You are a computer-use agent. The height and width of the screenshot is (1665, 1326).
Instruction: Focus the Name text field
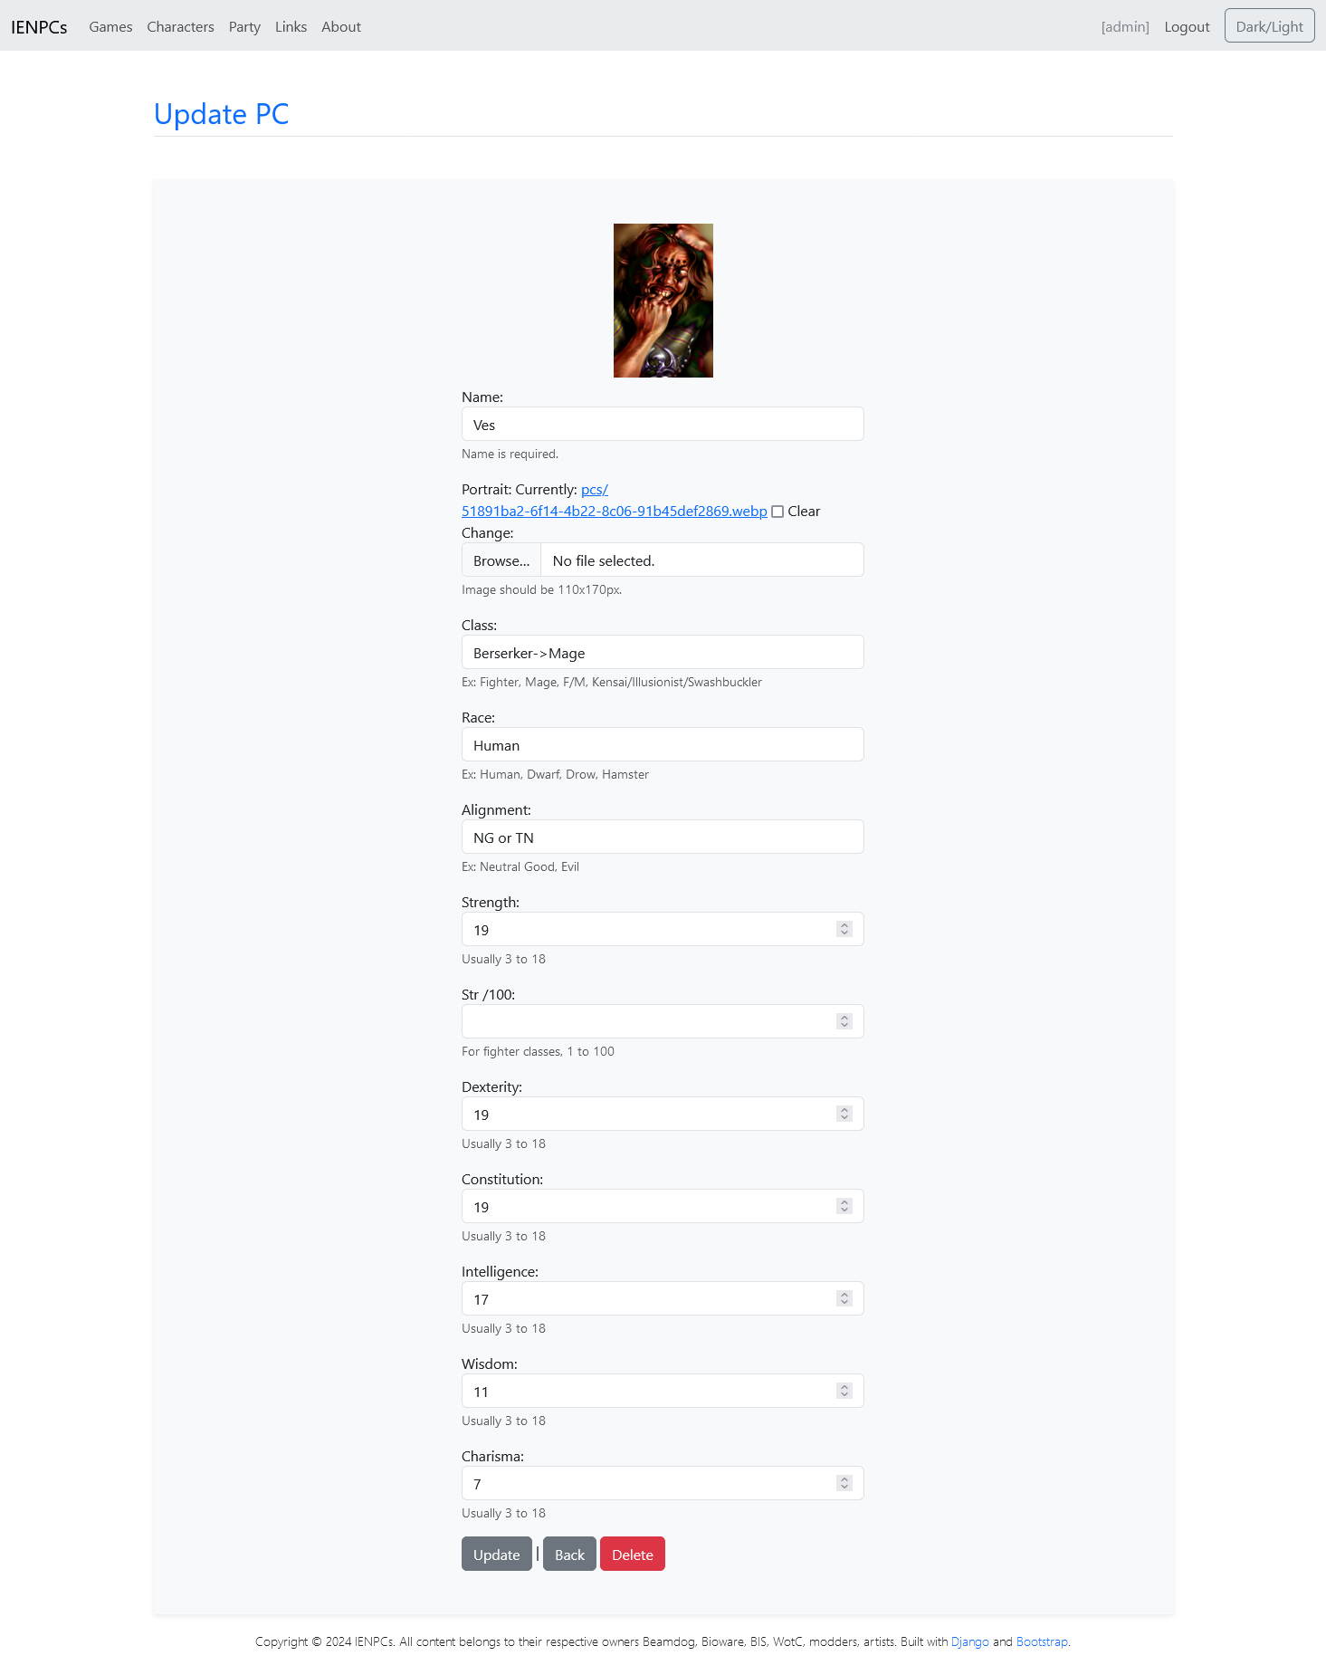click(663, 425)
